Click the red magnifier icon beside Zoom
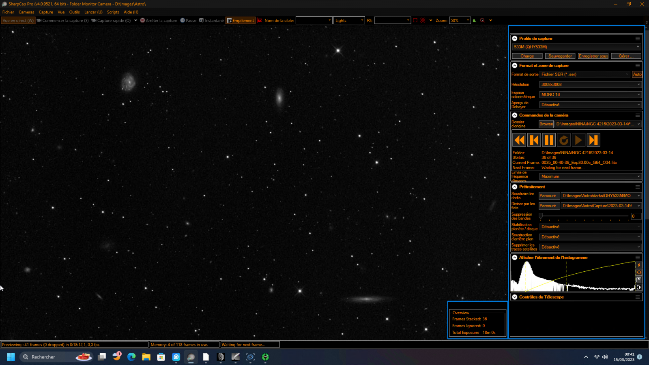The image size is (649, 365). pyautogui.click(x=482, y=20)
